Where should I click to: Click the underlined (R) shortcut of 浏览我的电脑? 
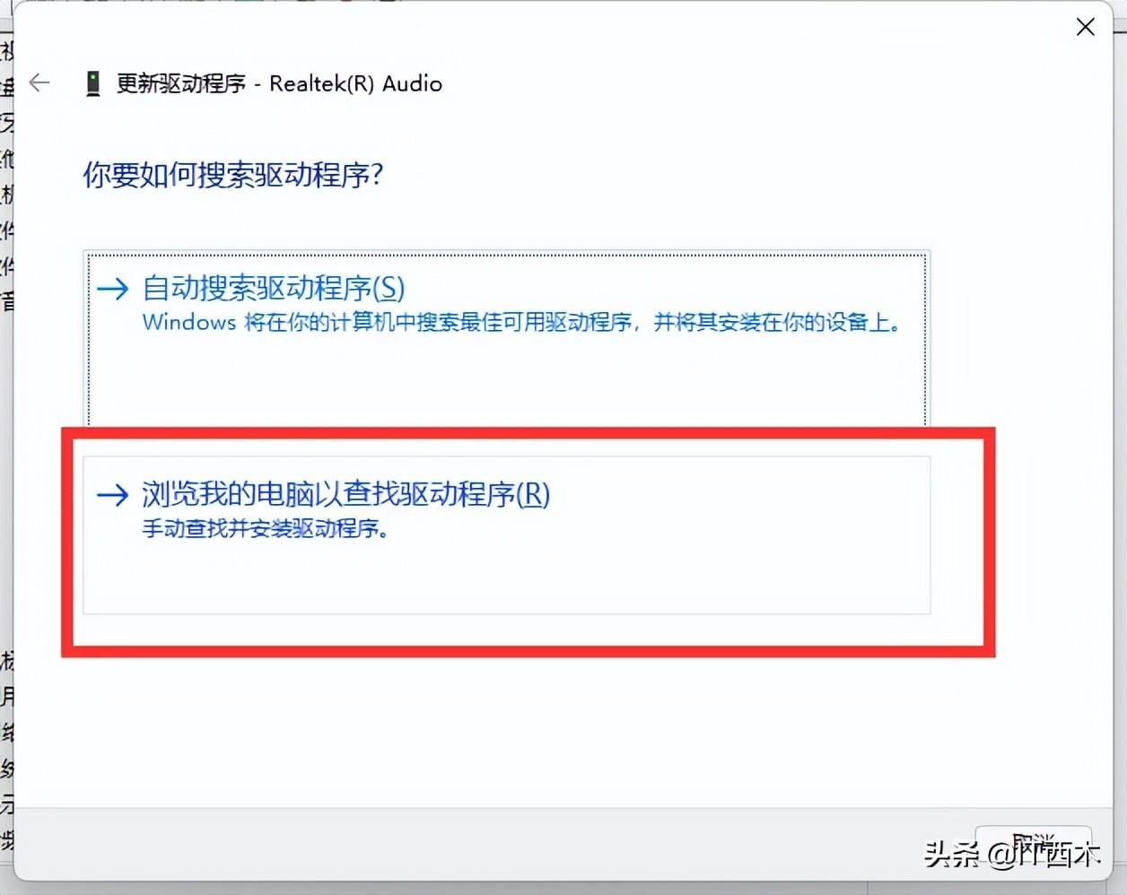[534, 494]
